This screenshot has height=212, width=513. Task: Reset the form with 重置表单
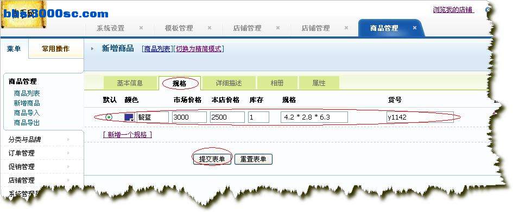pyautogui.click(x=253, y=159)
